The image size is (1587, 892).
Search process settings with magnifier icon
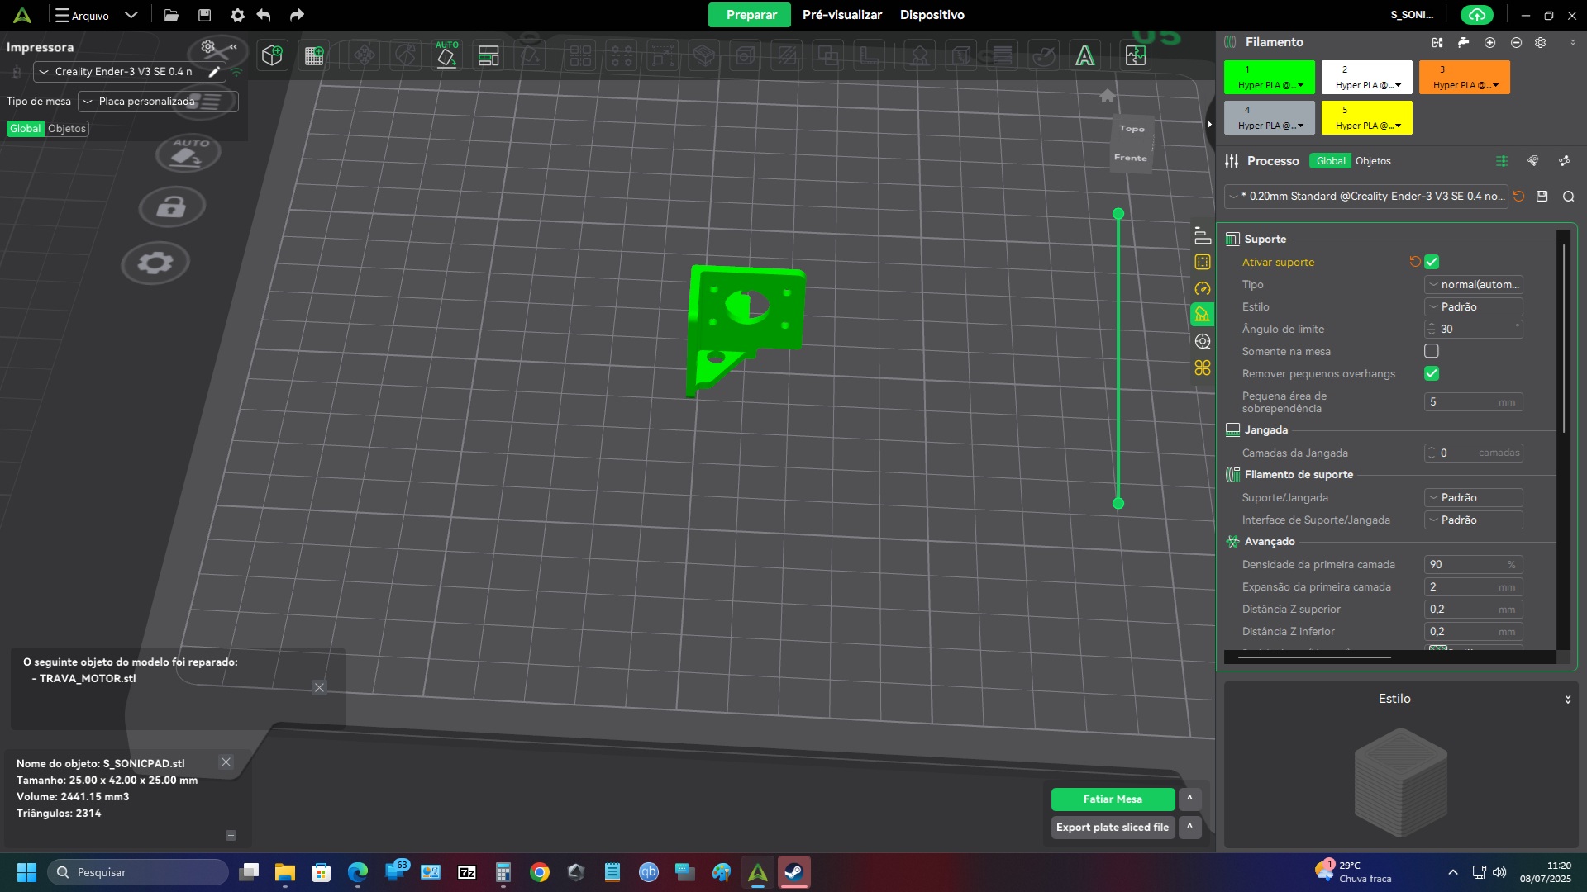click(1569, 197)
